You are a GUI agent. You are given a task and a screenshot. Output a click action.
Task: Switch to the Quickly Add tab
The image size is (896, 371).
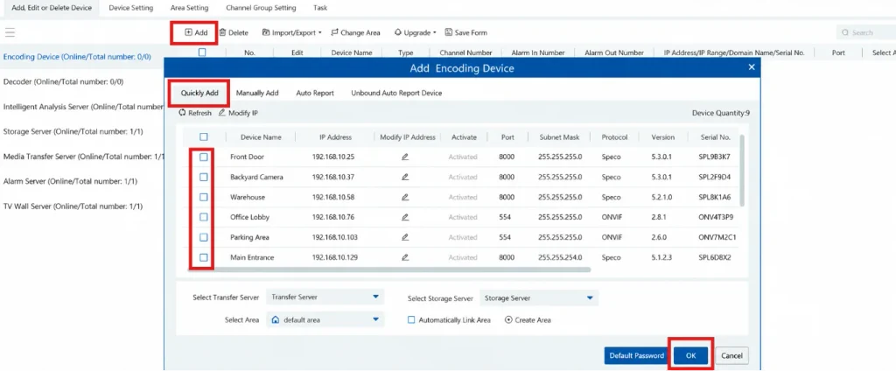coord(199,93)
